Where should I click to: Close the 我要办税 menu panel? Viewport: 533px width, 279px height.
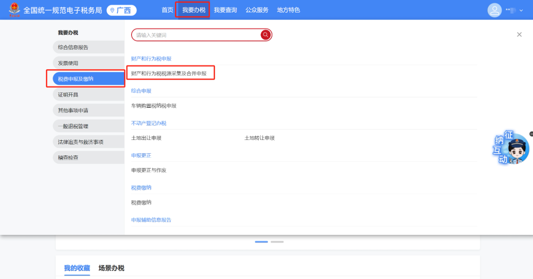pyautogui.click(x=519, y=35)
